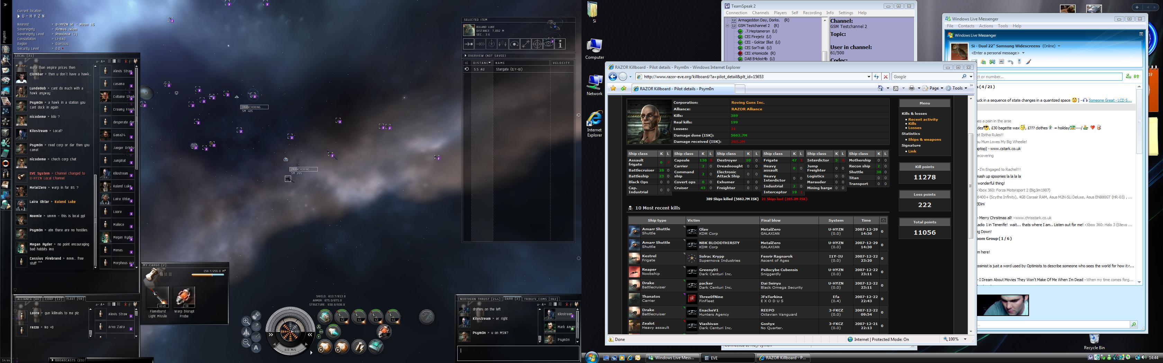The width and height of the screenshot is (1163, 363).
Task: Click the zoom-out magnifier on the ship HUD
Action: point(246,343)
